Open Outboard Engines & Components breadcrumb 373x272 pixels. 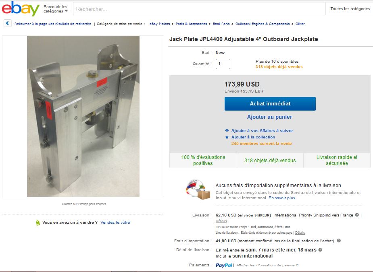[263, 24]
